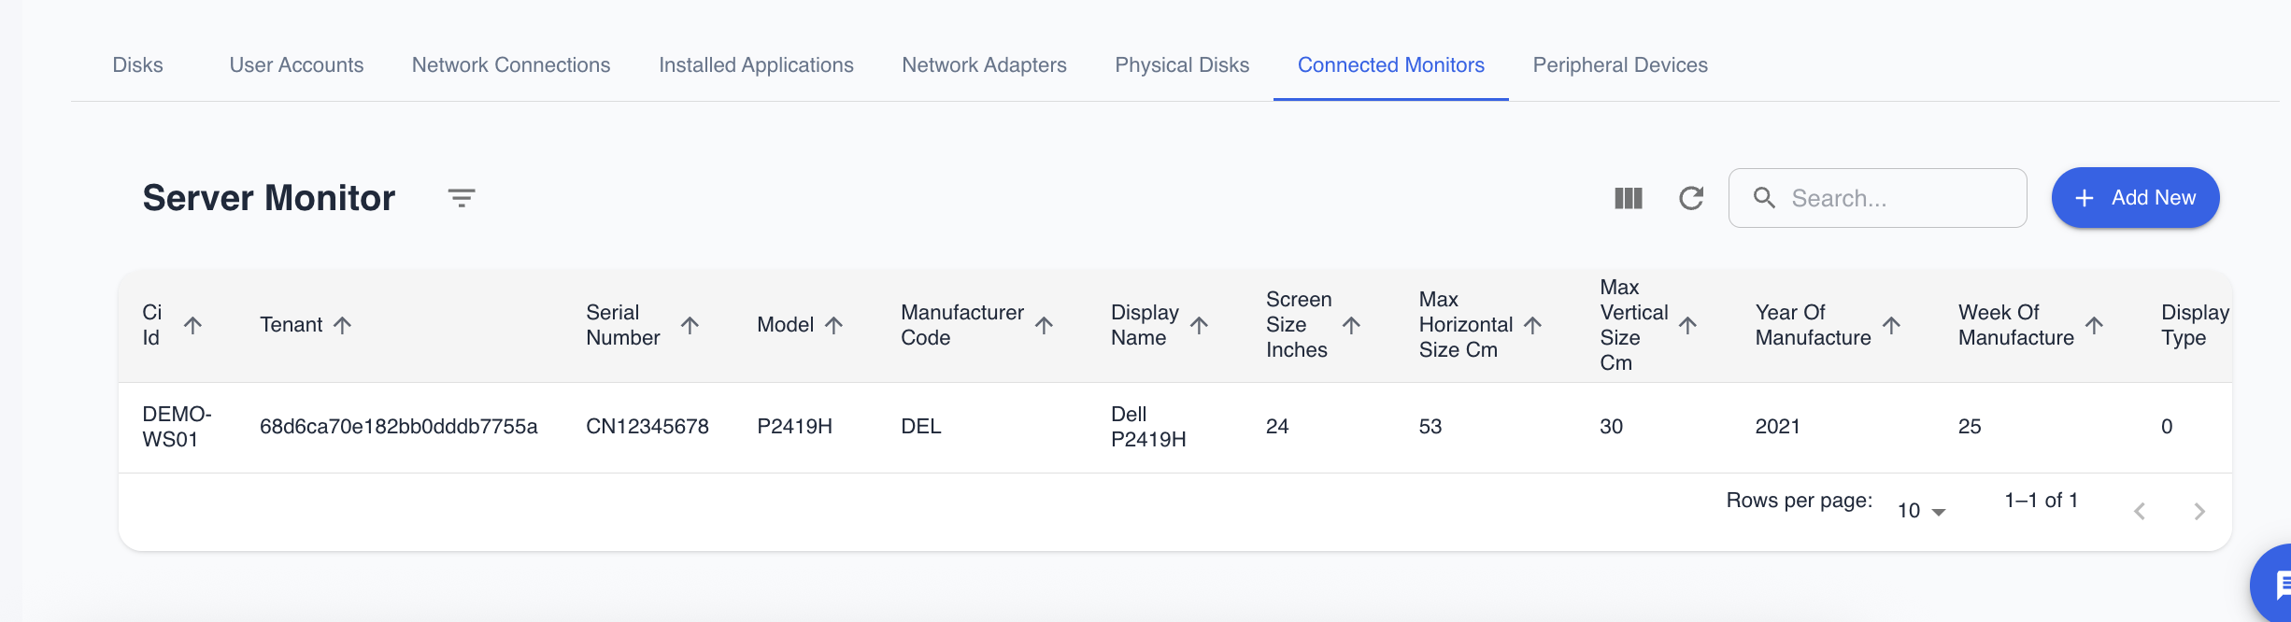Select the Installed Applications tab
2291x622 pixels.
point(755,65)
